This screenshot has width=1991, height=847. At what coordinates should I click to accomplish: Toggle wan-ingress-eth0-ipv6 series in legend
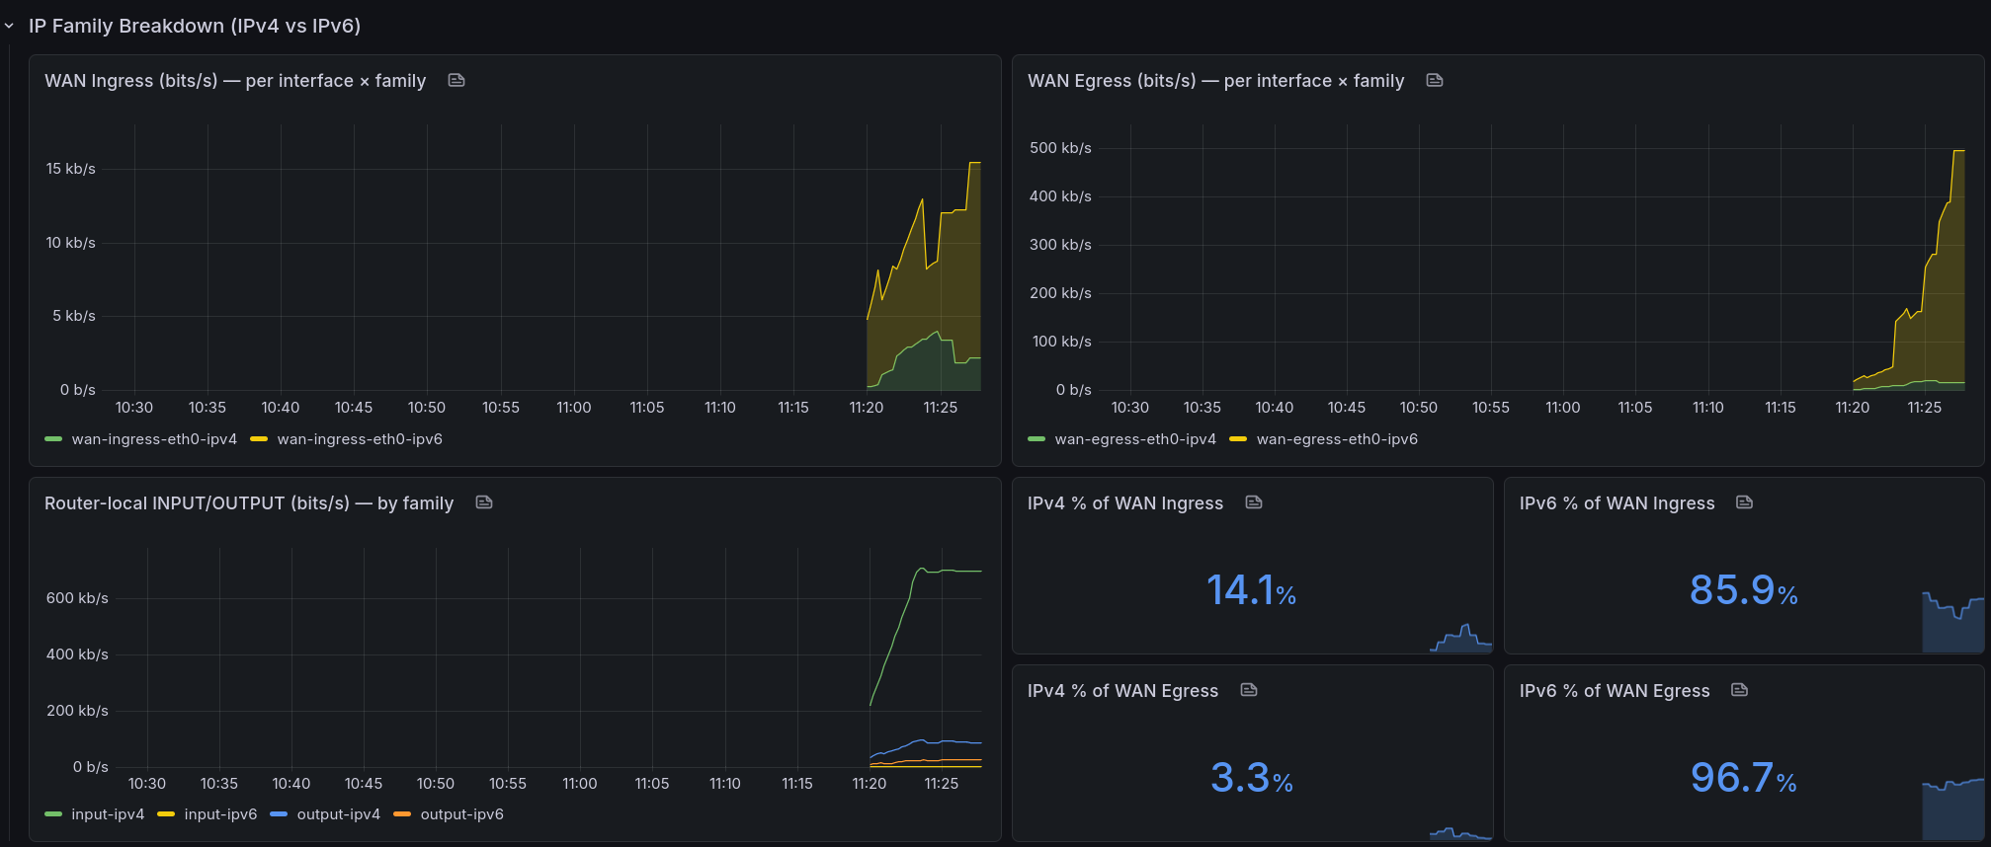tap(360, 439)
